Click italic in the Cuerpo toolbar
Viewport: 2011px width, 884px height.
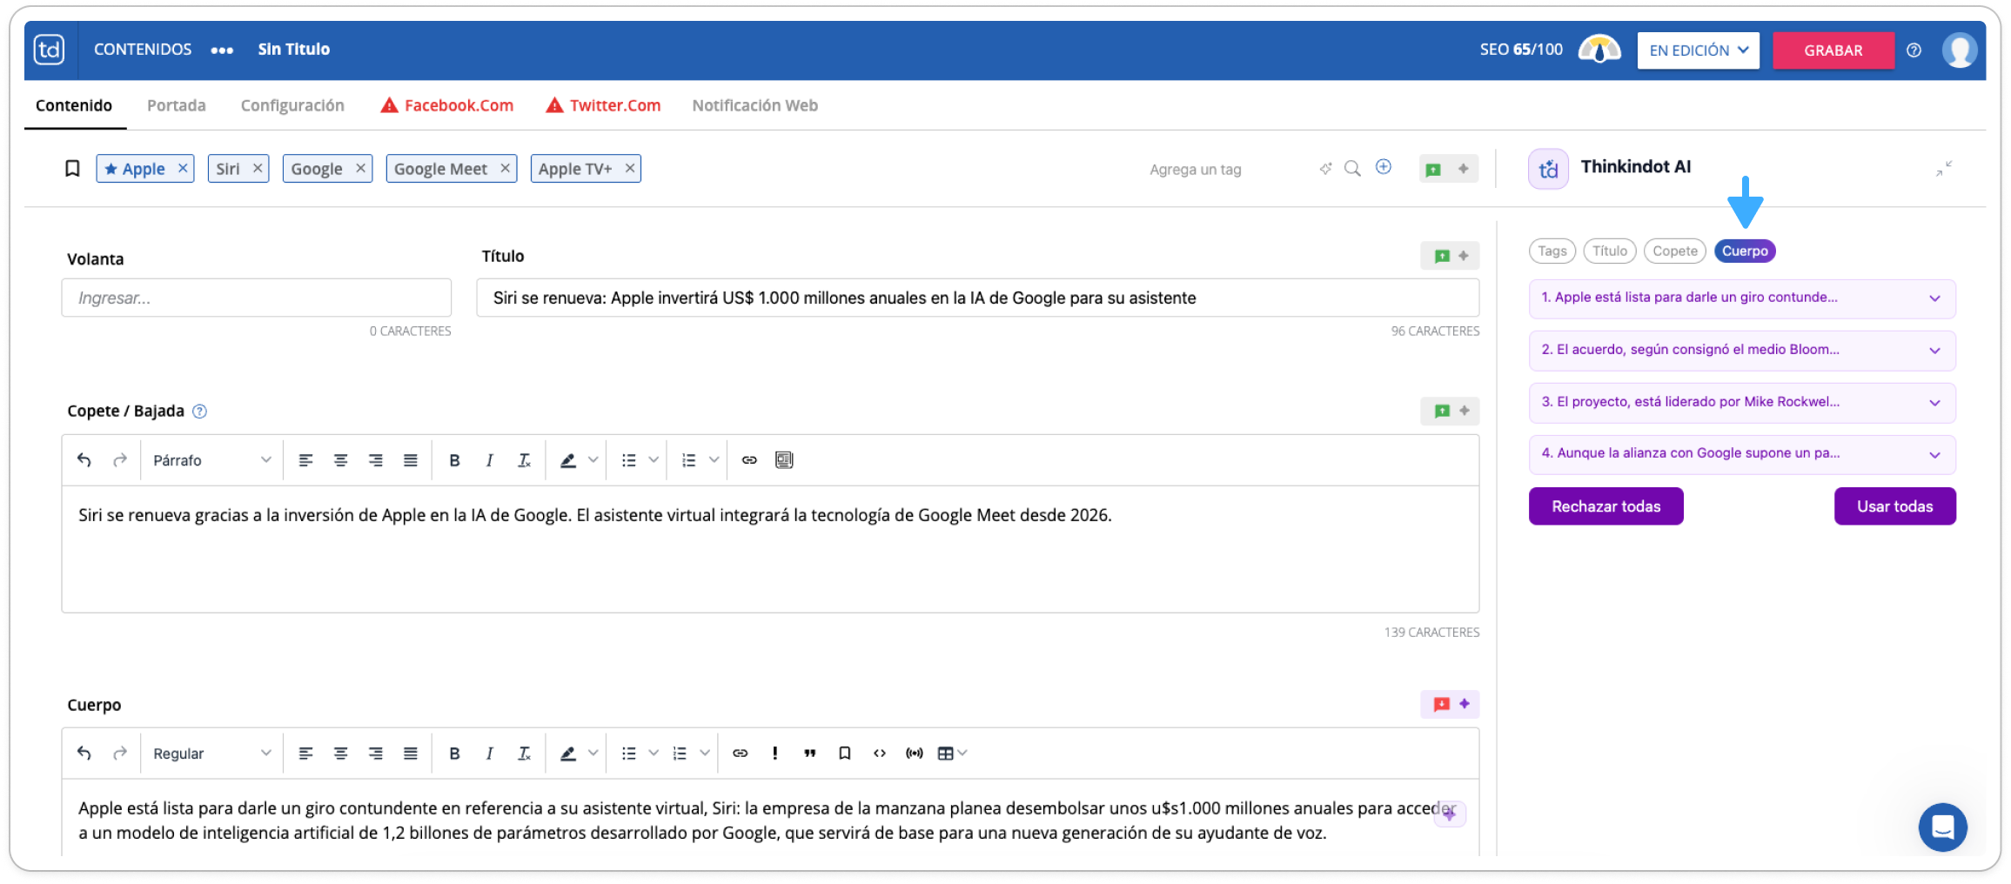click(489, 753)
